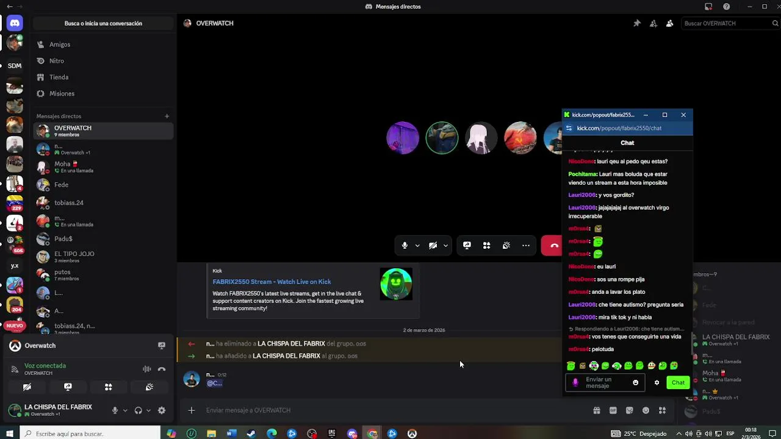Open EL TIPO JOJO group chat

[103, 257]
